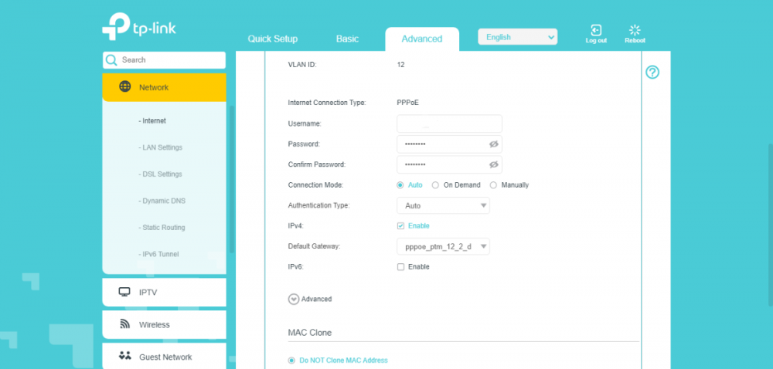Screen dimensions: 773x369
Task: Switch to the Quick Setup tab
Action: [x=272, y=39]
